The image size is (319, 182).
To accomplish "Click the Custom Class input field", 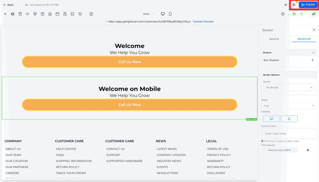I will point(289,134).
